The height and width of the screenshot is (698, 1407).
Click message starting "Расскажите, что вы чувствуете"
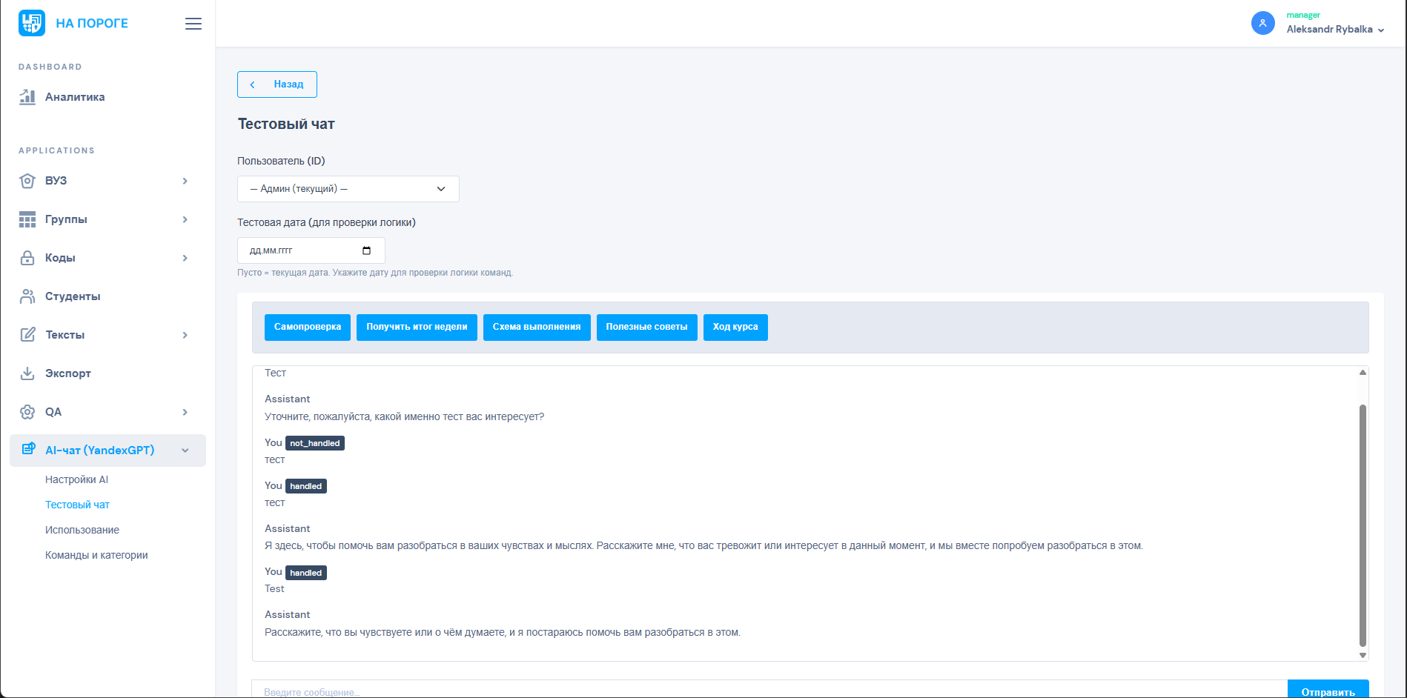[503, 633]
